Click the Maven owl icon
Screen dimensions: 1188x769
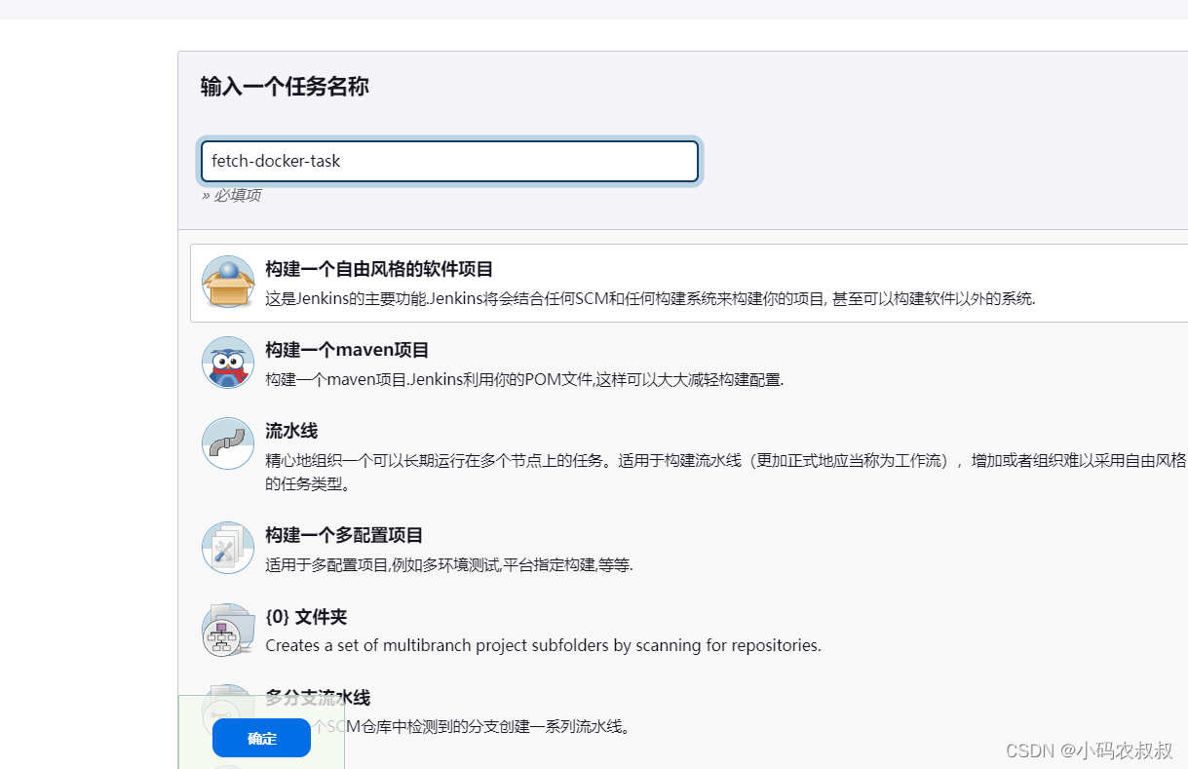pyautogui.click(x=228, y=363)
